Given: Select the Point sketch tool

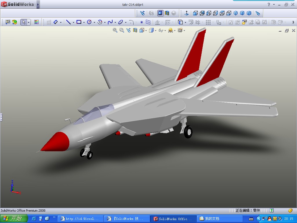Looking at the screenshot, I should pyautogui.click(x=142, y=22).
